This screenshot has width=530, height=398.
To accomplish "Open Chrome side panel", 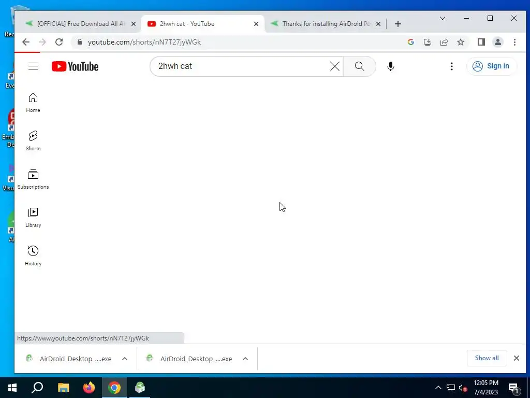I will (x=481, y=42).
